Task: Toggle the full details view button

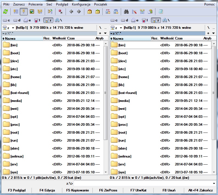Action: [24, 12]
